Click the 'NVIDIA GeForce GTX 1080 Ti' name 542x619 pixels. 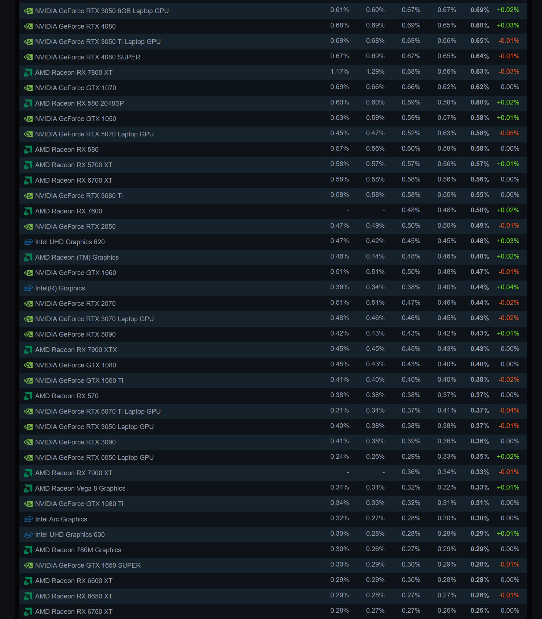79,504
